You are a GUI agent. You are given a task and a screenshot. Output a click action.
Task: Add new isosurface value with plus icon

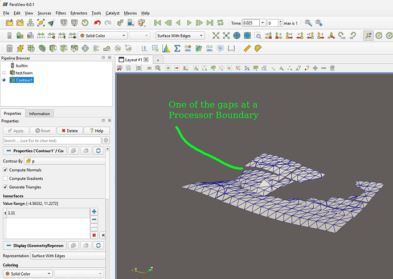pyautogui.click(x=94, y=212)
